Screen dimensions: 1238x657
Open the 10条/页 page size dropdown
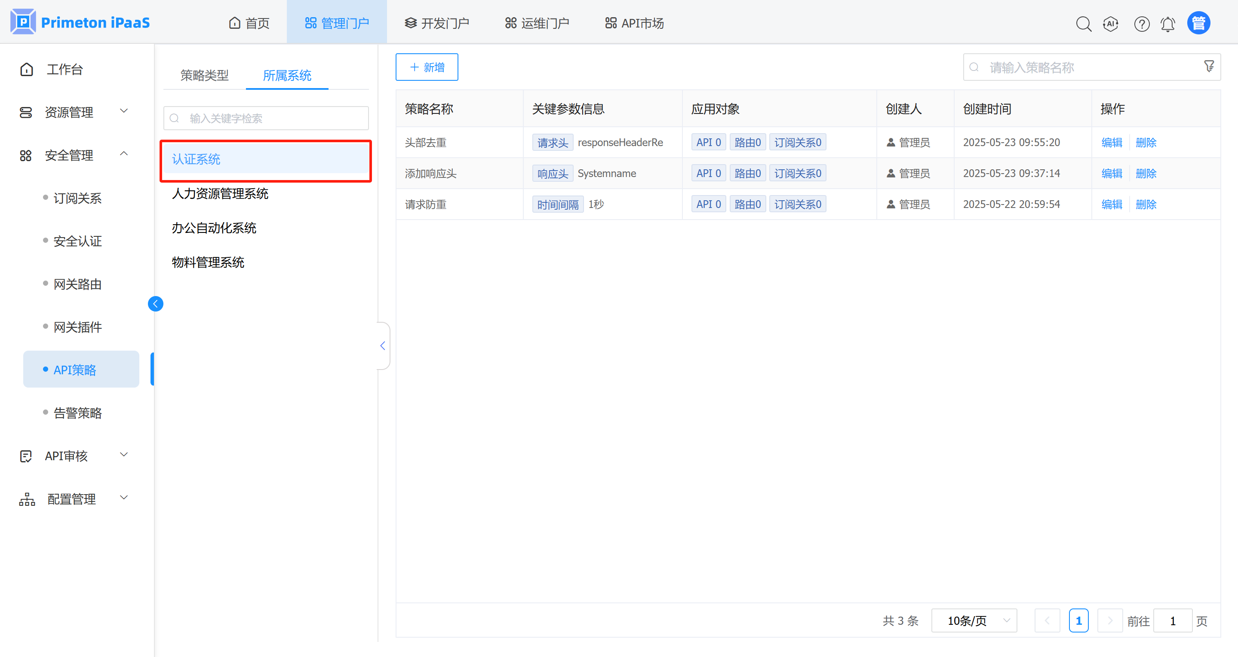974,620
